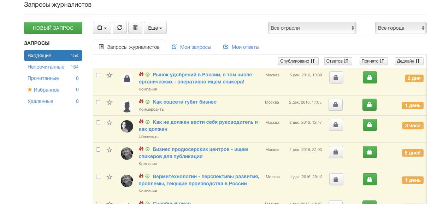Image resolution: width=443 pixels, height=204 pixels.
Task: Click the avatar photo of the Lifenews.ru journalist
Action: 126,126
